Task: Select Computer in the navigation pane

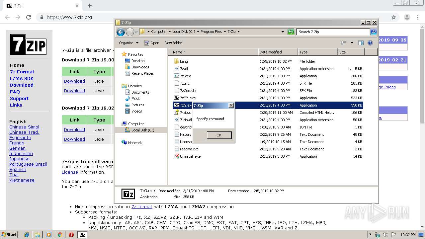Action: coord(136,124)
